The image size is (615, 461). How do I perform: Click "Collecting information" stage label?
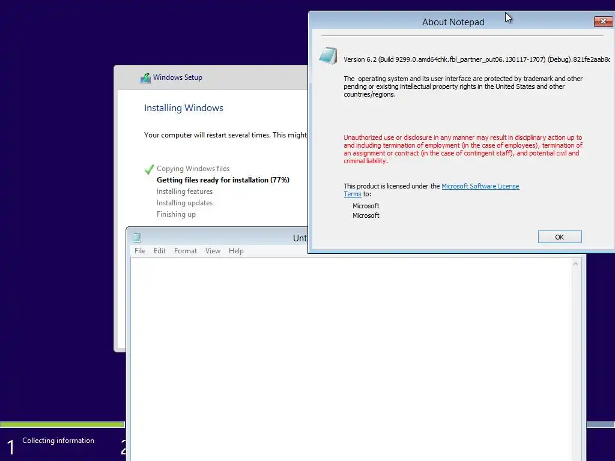[x=58, y=441]
